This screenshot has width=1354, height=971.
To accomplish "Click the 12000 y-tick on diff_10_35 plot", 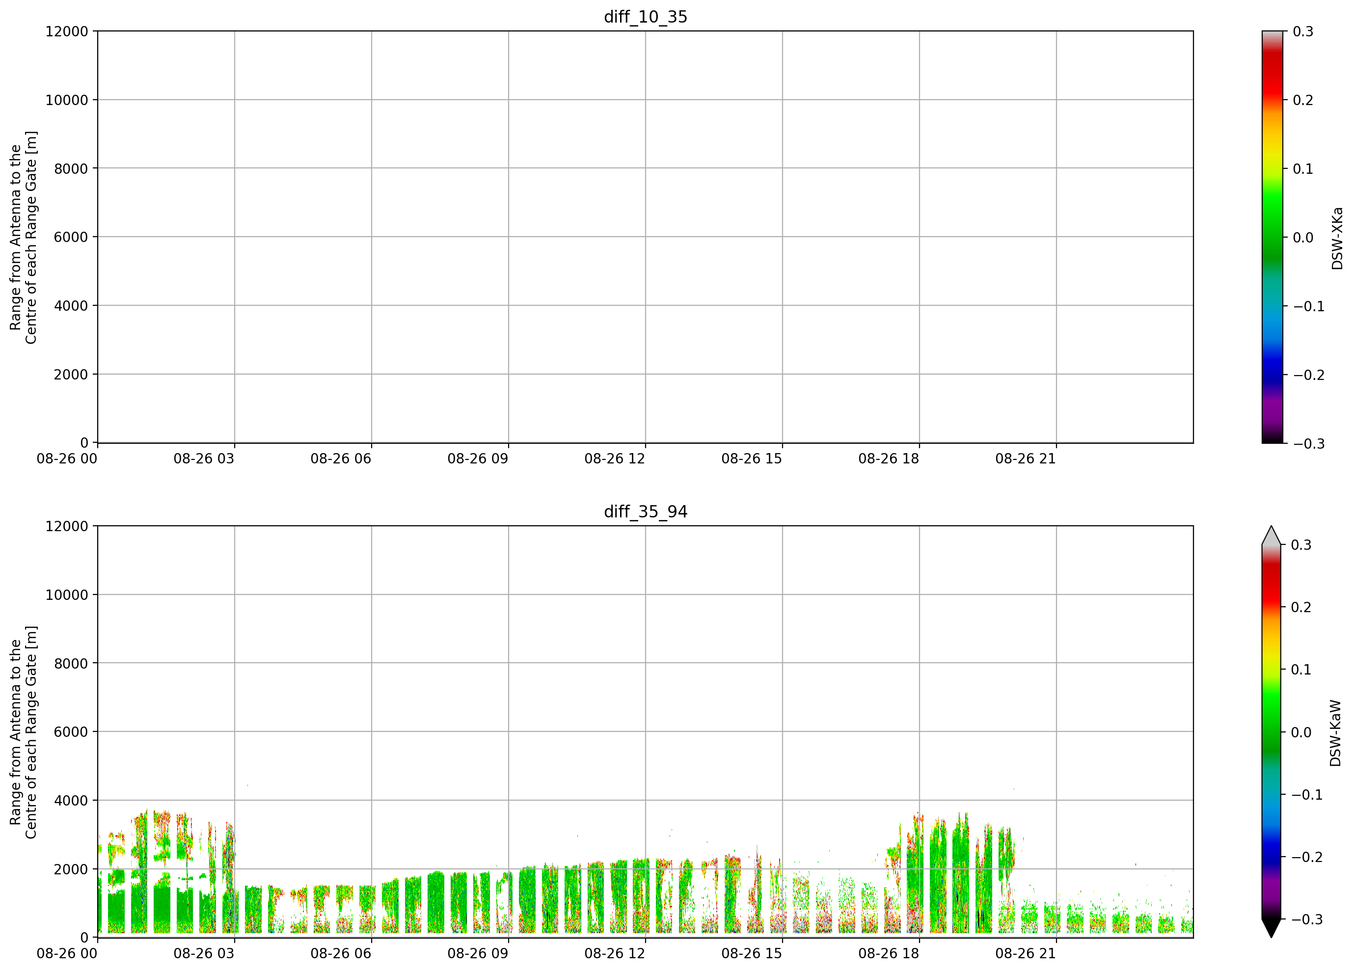I will [67, 31].
